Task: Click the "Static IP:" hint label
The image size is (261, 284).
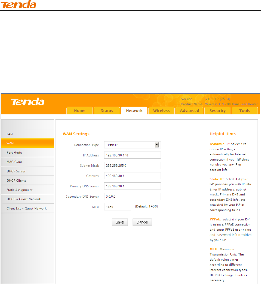Action: point(217,179)
